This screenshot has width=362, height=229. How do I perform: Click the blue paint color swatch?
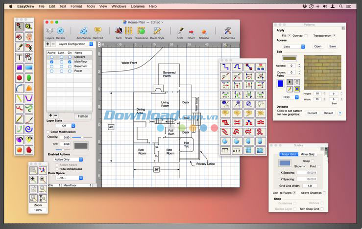(280, 84)
